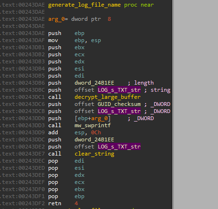
Task: Click the 'string' comment
Action: (160, 90)
